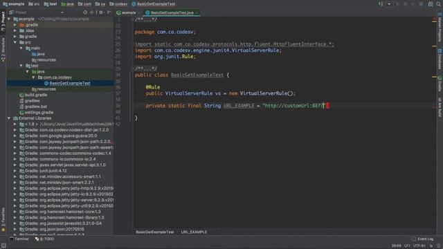443x249 pixels.
Task: Select the java folder under main
Action: pyautogui.click(x=38, y=54)
